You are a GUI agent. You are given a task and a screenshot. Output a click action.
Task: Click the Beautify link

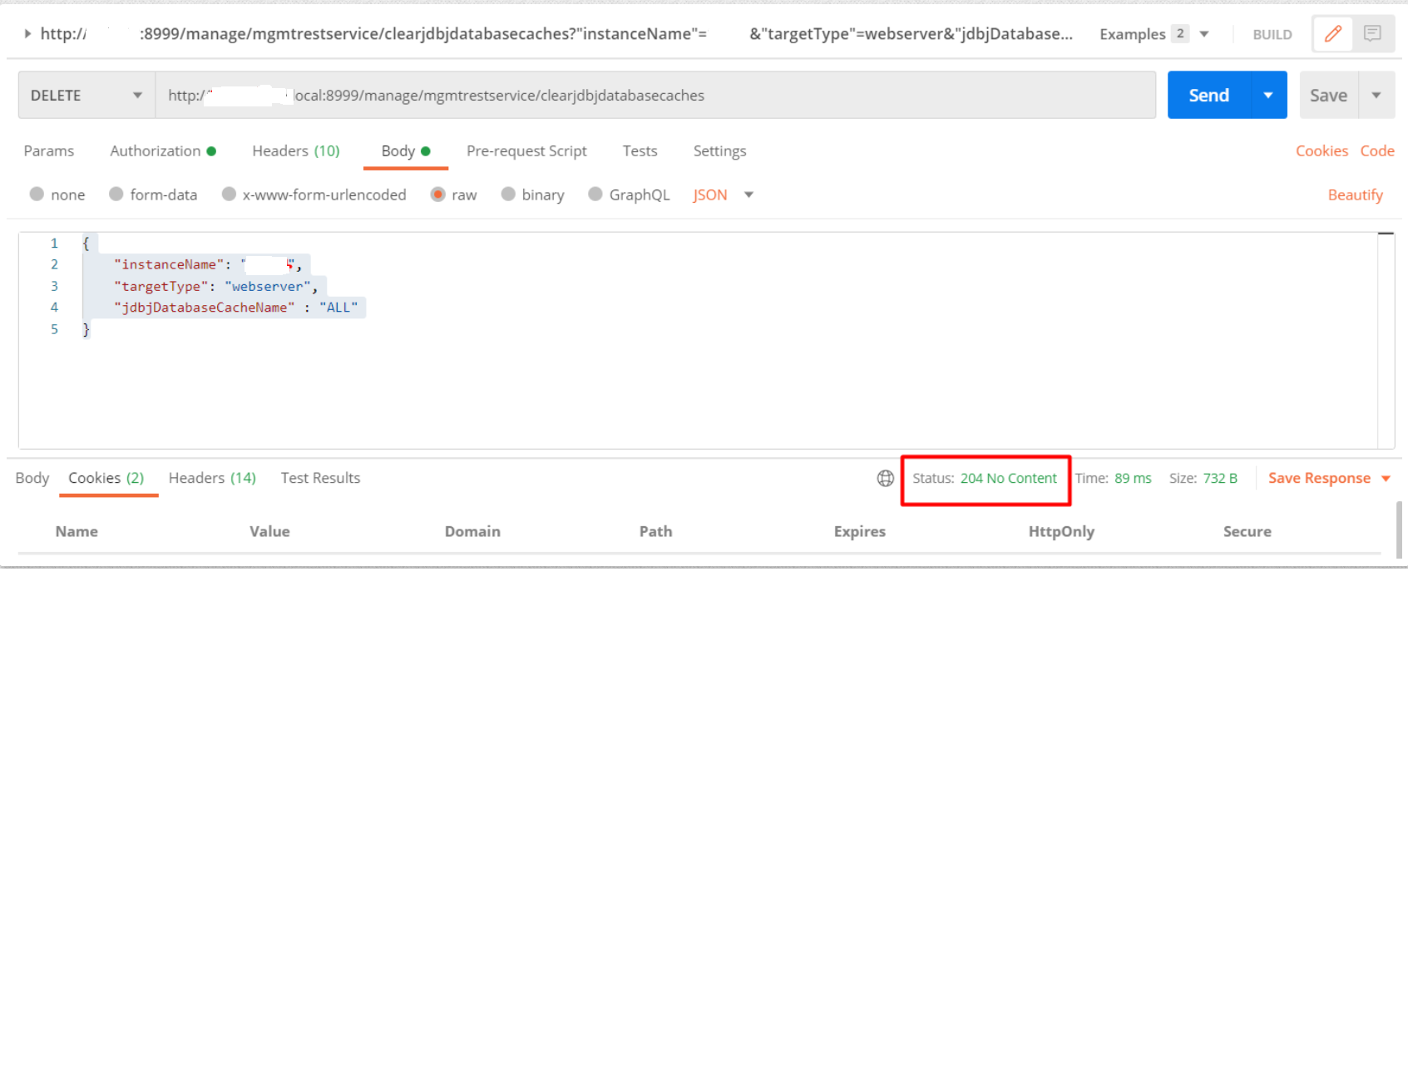click(x=1355, y=195)
